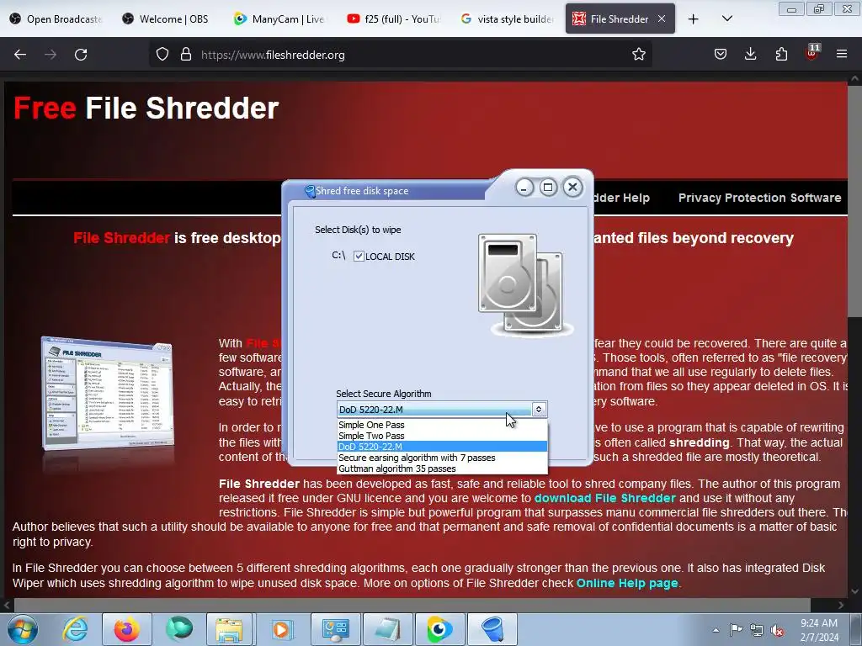Image resolution: width=862 pixels, height=646 pixels.
Task: Click the Shred free disk space title icon
Action: (x=310, y=191)
